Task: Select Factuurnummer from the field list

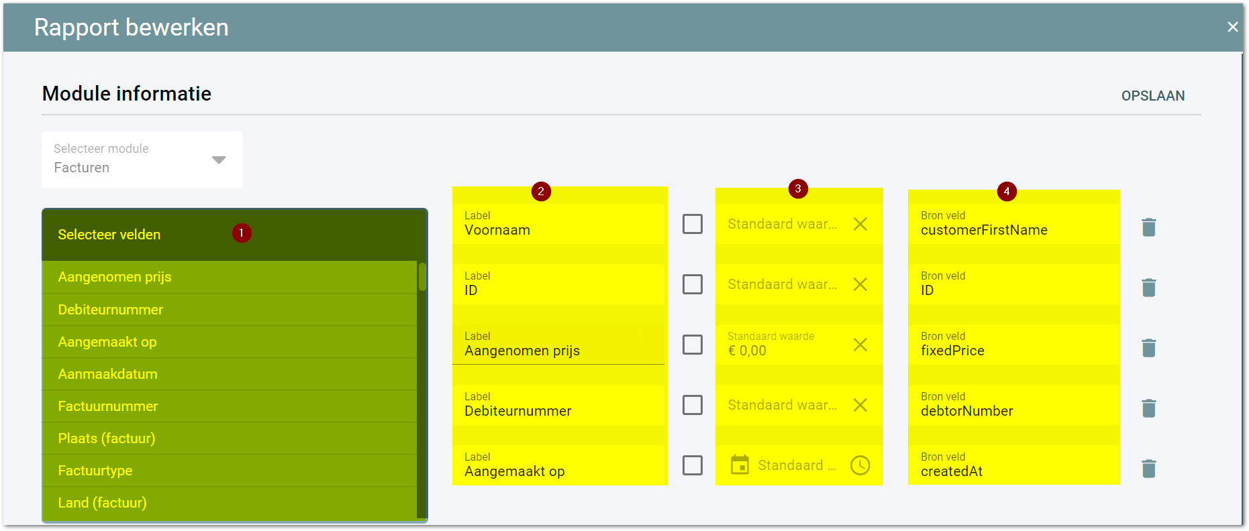Action: pos(230,406)
